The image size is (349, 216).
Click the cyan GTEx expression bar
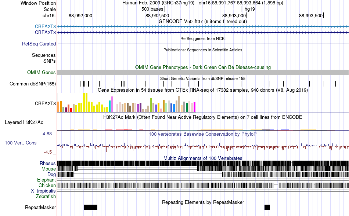(110, 106)
